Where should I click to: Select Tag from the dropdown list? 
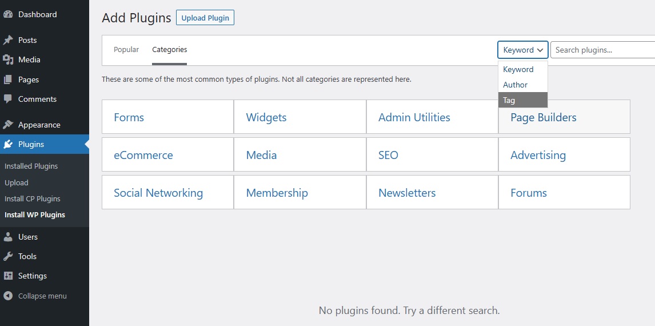click(522, 100)
